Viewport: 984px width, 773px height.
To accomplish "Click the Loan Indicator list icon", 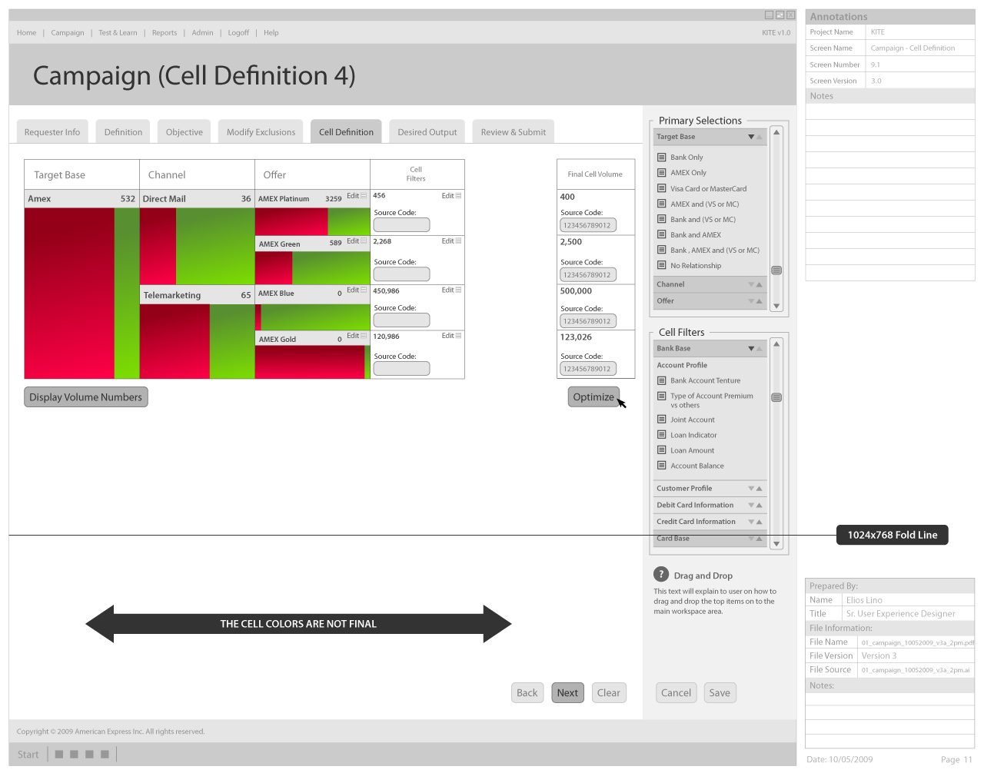I will point(661,435).
